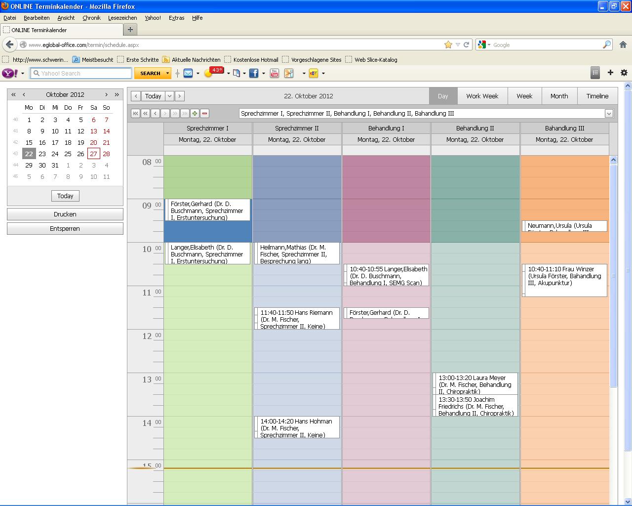632x506 pixels.
Task: Select the Laura Meyer 13:00 appointment
Action: [x=475, y=384]
